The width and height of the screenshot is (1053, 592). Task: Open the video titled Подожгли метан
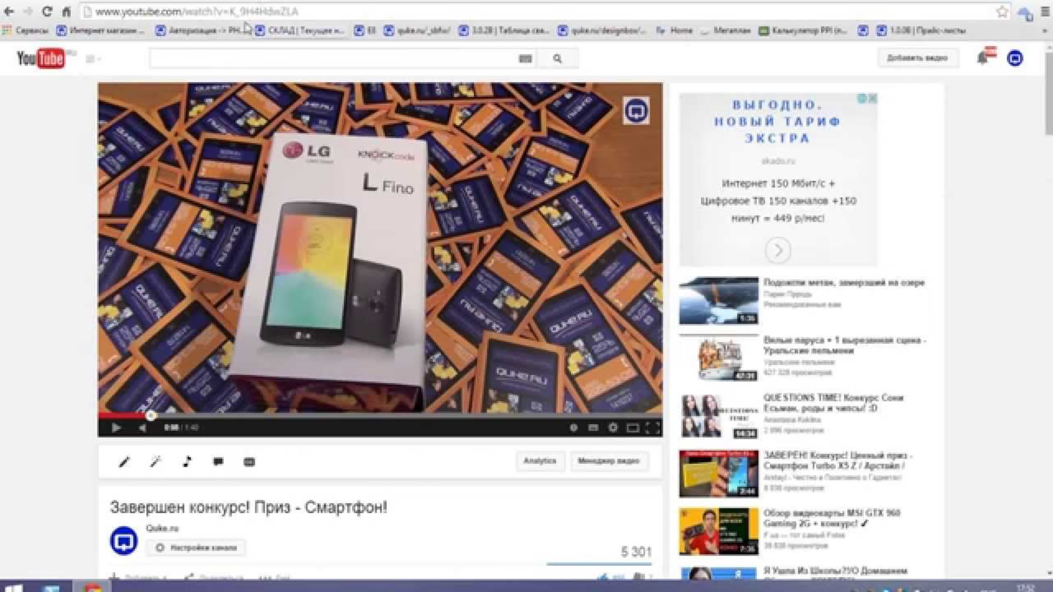click(x=844, y=282)
